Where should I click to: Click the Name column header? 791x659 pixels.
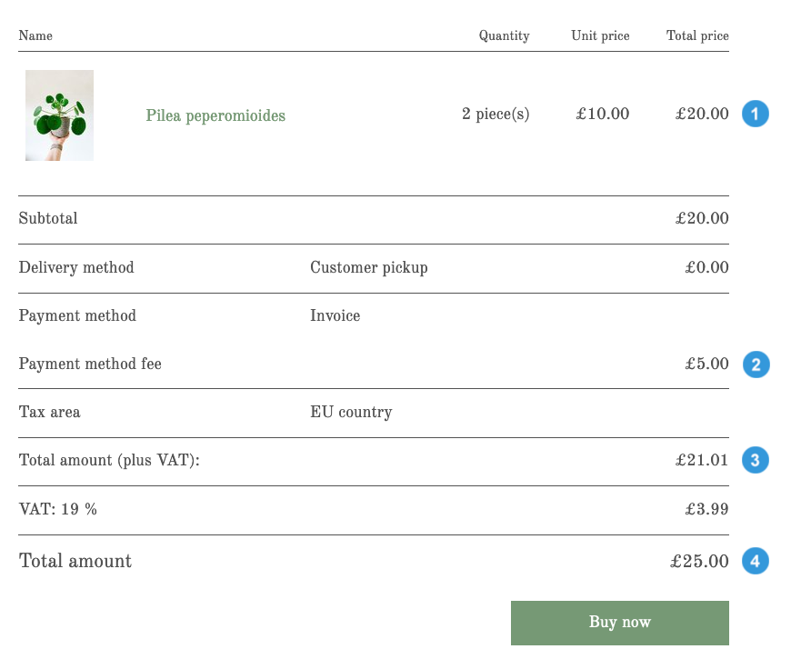35,36
